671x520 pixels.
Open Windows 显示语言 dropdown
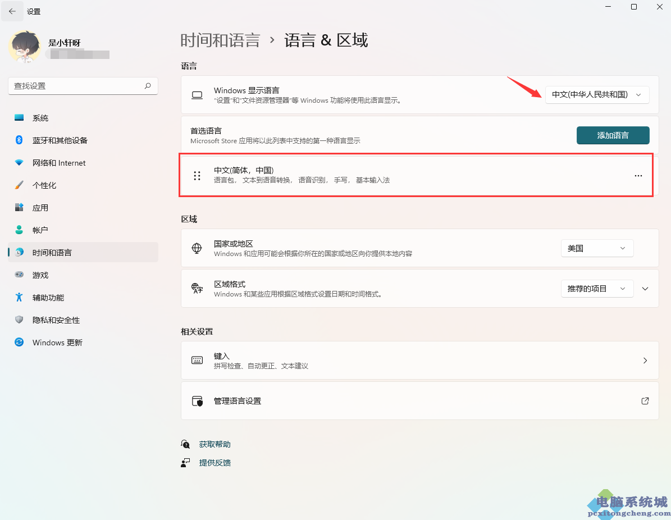point(597,94)
